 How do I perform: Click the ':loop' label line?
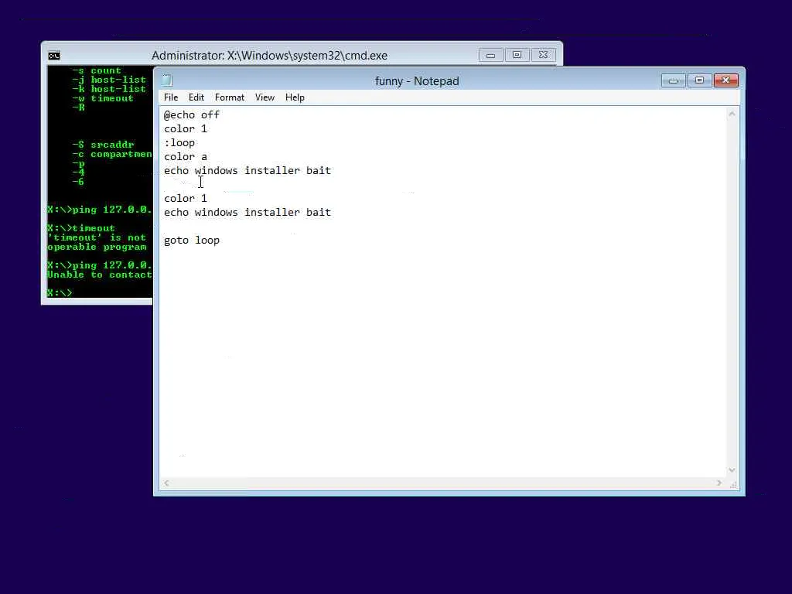179,143
